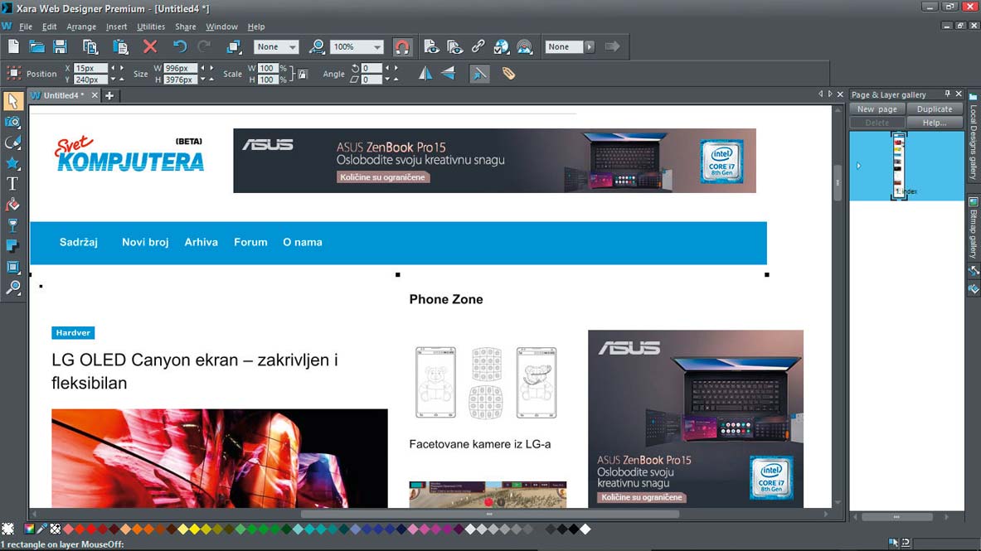981x551 pixels.
Task: Expand the None list arrow beside publish icon
Action: coord(590,47)
